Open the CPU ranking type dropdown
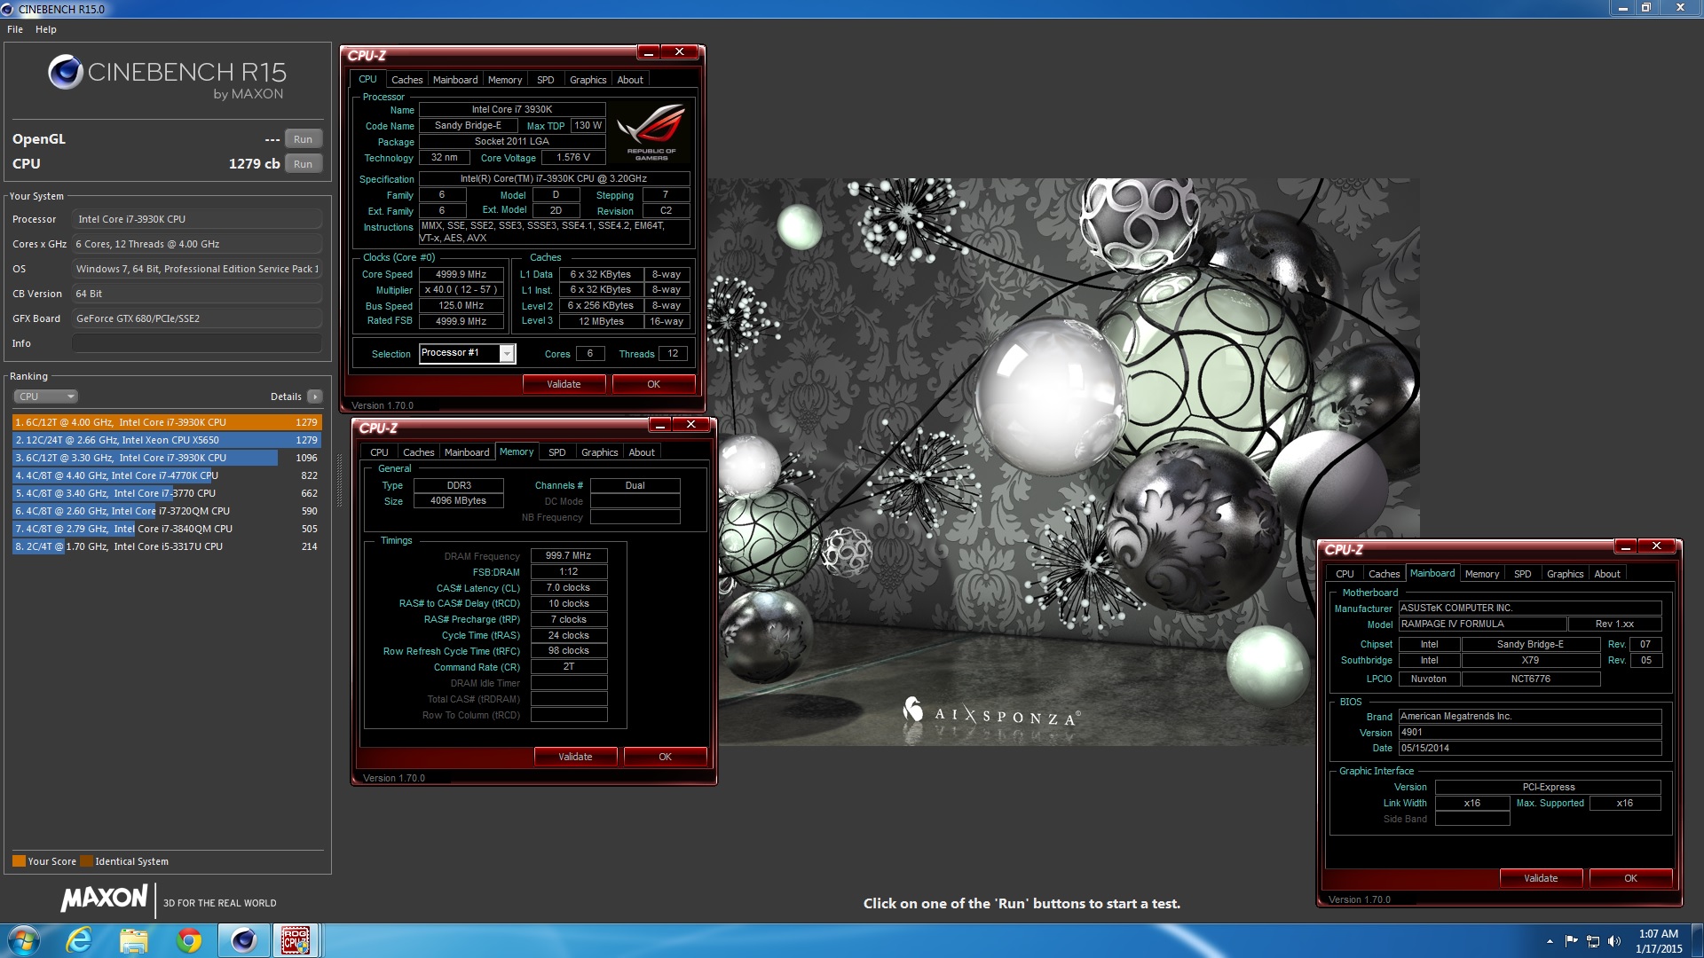 pyautogui.click(x=46, y=397)
